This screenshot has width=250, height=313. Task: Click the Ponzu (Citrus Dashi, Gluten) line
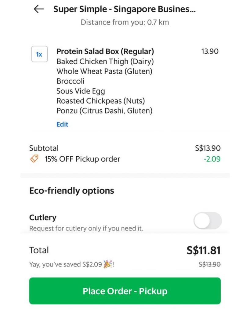coord(104,111)
